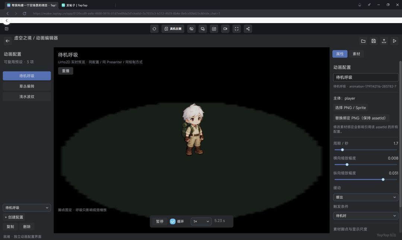Collapse panel using the white circle chevron

pyautogui.click(x=7, y=20)
